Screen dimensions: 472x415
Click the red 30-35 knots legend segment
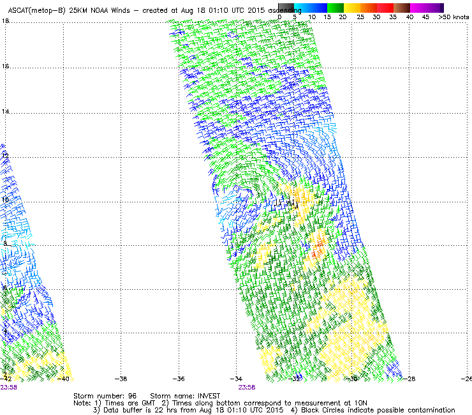click(x=385, y=8)
